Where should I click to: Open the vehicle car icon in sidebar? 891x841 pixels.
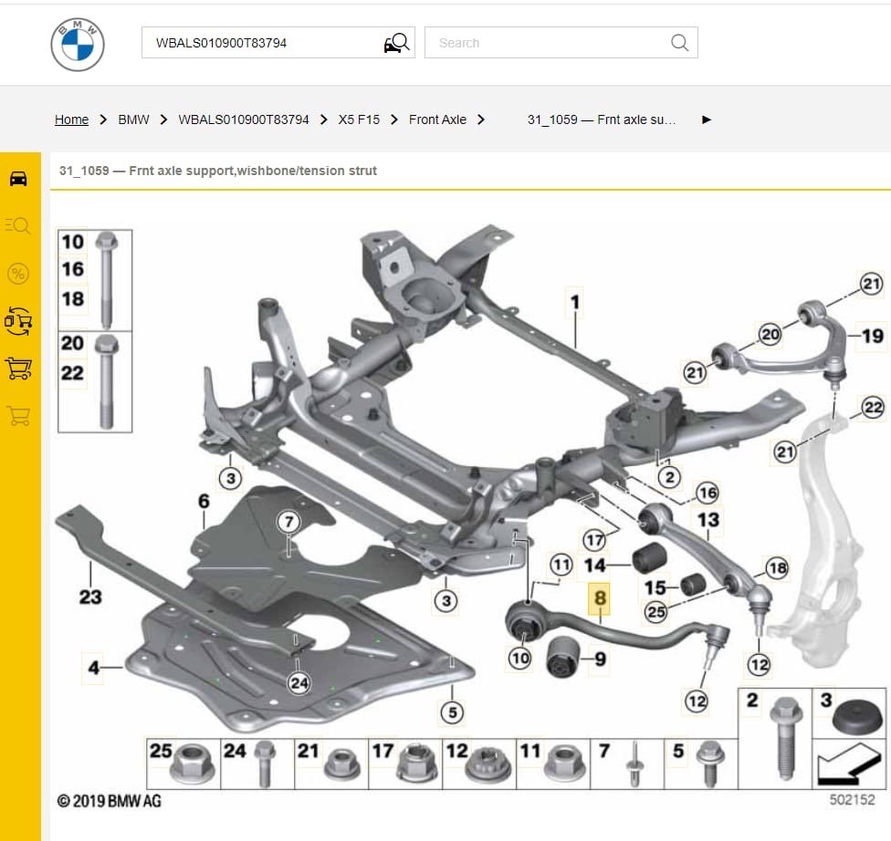(x=18, y=179)
